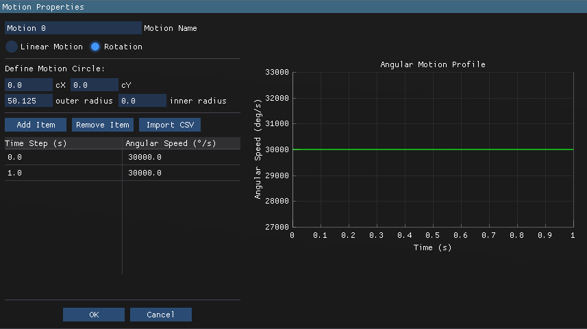Click first row's 30000.0 angular speed cell
The height and width of the screenshot is (329, 587).
click(x=182, y=157)
